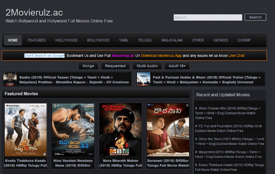Open the Saaho (2019) Official Teaser link
The image size is (275, 174).
click(x=74, y=80)
